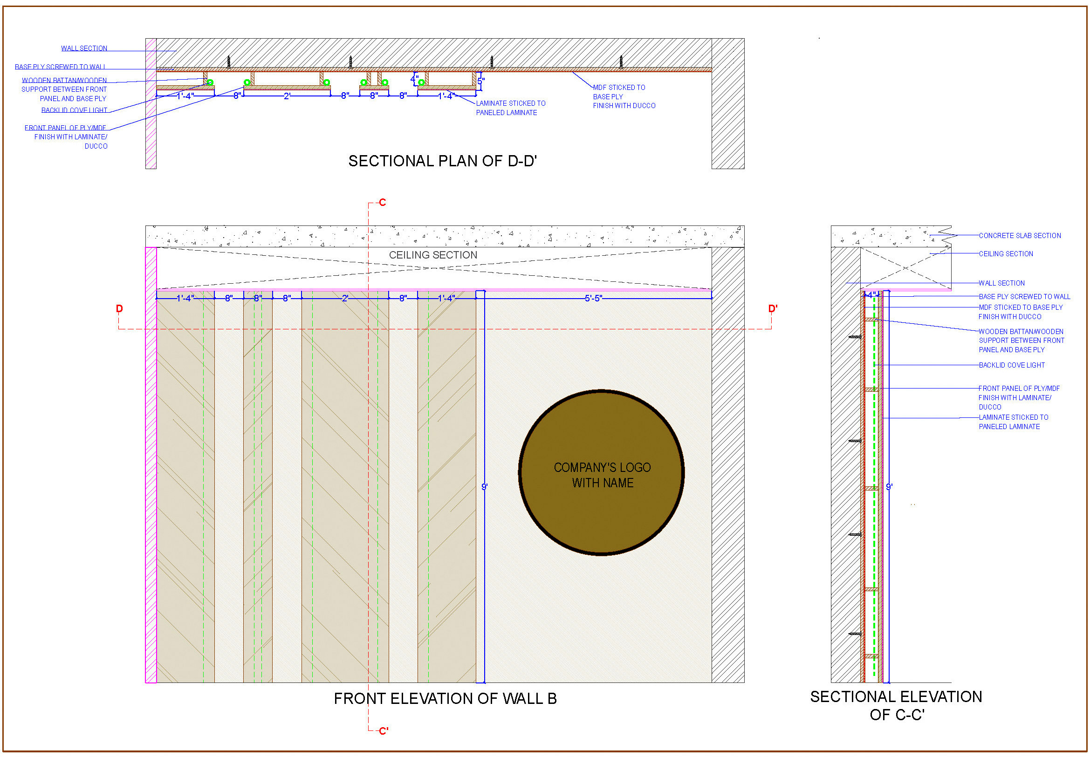Click "WOODEN BATTAN/WOODEN SUPPORT" note in sectional elevation
This screenshot has width=1090, height=764.
pyautogui.click(x=1021, y=341)
